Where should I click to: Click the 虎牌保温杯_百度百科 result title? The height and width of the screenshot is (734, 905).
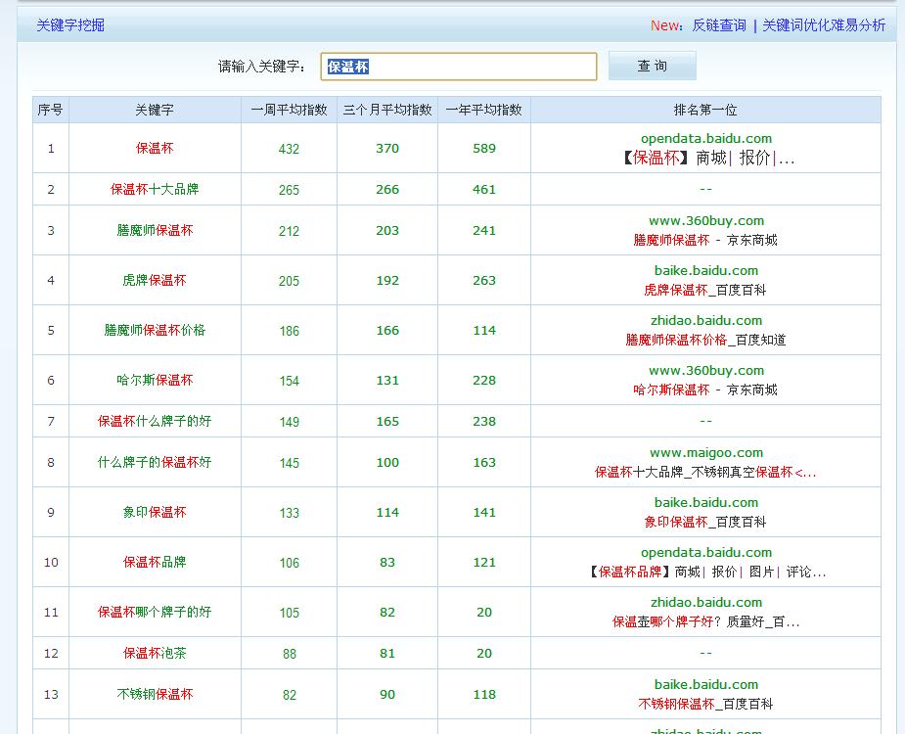[x=705, y=291]
